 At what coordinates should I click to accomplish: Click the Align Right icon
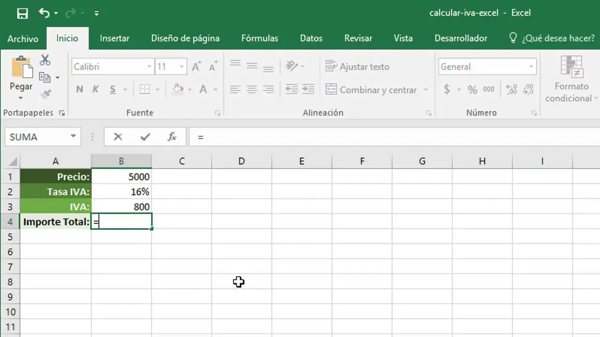click(268, 89)
